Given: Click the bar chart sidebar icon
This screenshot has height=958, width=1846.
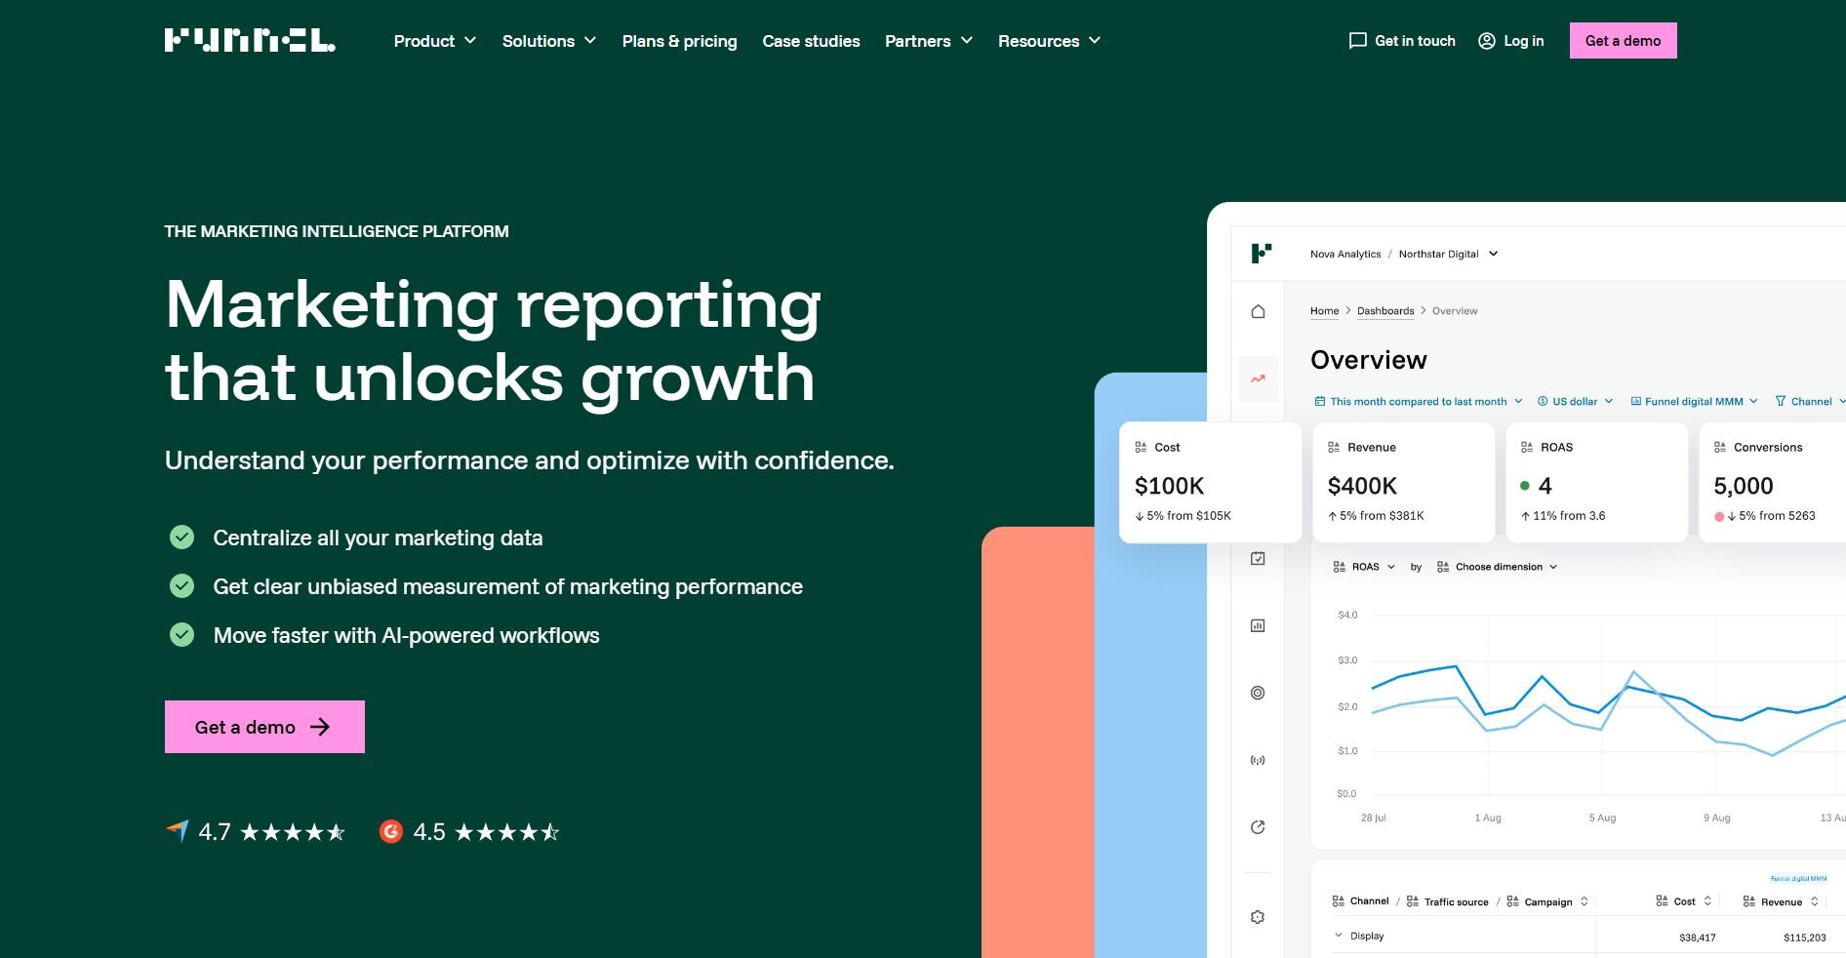Looking at the screenshot, I should (1258, 625).
